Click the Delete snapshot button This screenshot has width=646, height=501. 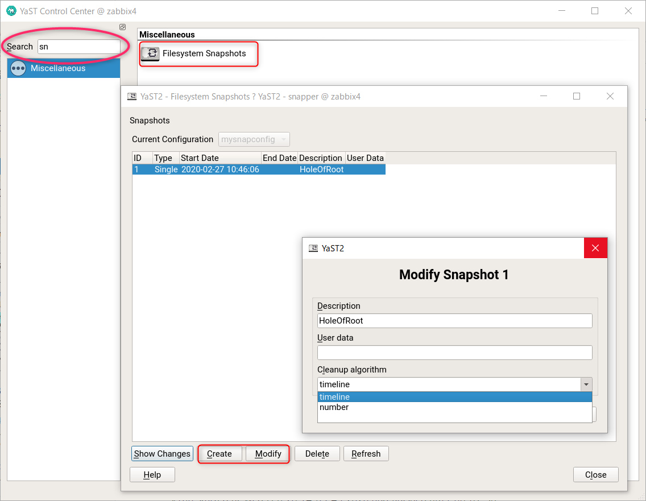point(317,454)
